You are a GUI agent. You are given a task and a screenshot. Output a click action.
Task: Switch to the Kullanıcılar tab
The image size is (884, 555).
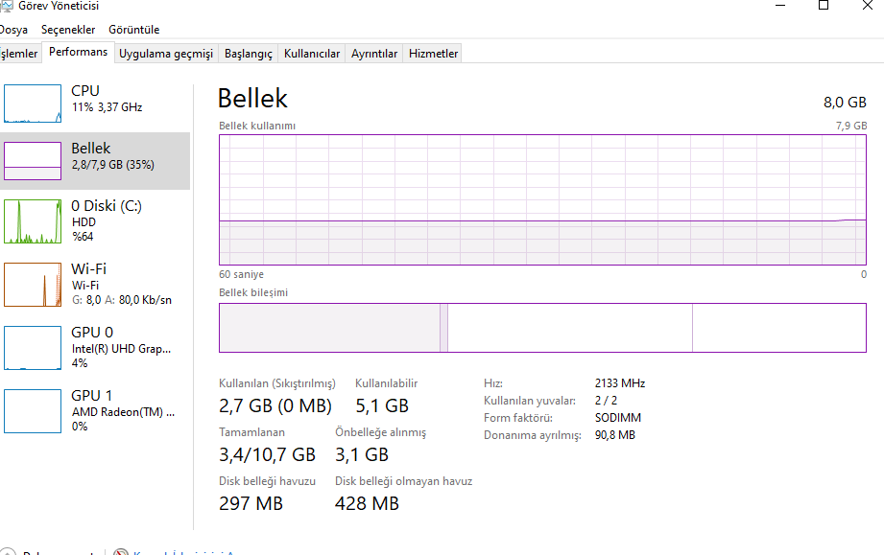pyautogui.click(x=312, y=54)
